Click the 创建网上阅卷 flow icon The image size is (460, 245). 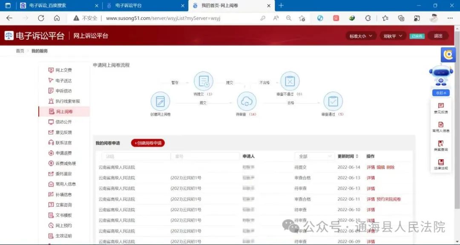160,101
